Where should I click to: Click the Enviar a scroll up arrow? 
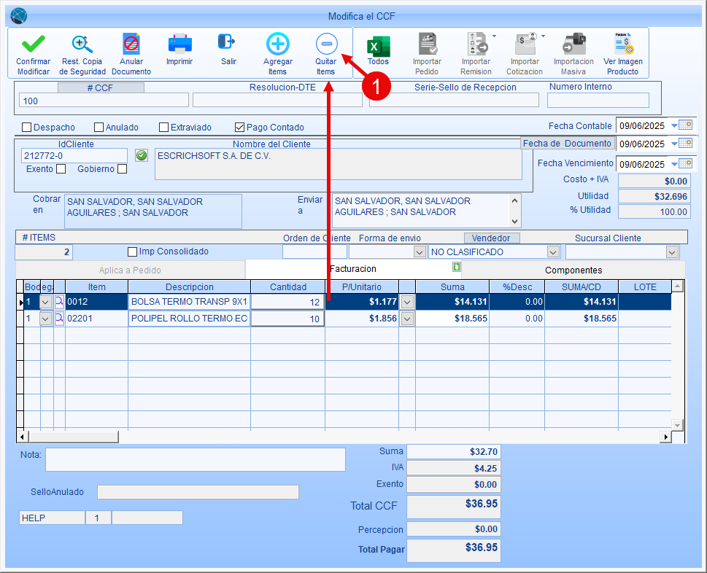[515, 200]
